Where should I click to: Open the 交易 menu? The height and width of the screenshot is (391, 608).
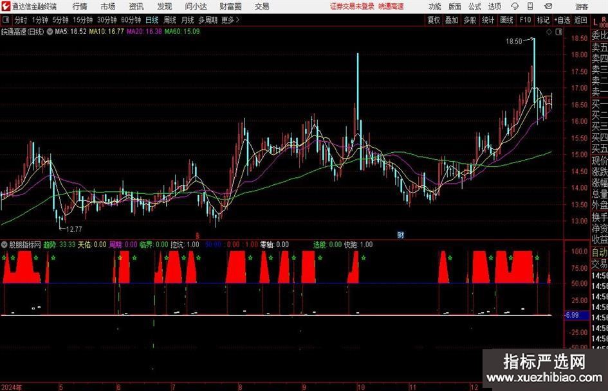pyautogui.click(x=262, y=6)
